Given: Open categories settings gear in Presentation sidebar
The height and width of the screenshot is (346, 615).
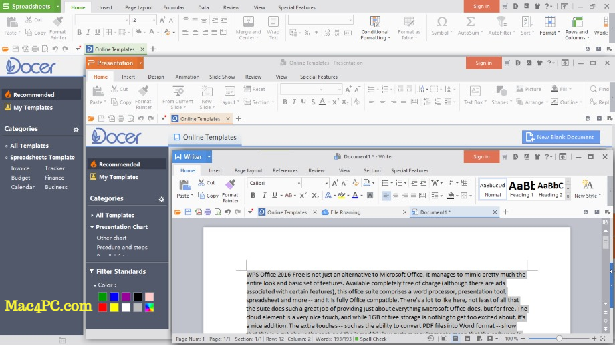Looking at the screenshot, I should (x=161, y=199).
